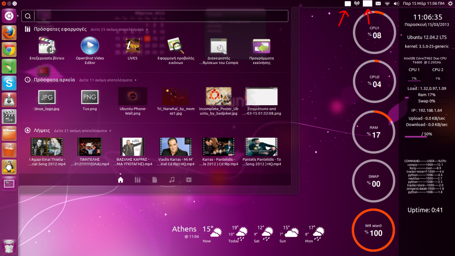Expand 25 more recent applications results
455x256 pixels.
(117, 30)
